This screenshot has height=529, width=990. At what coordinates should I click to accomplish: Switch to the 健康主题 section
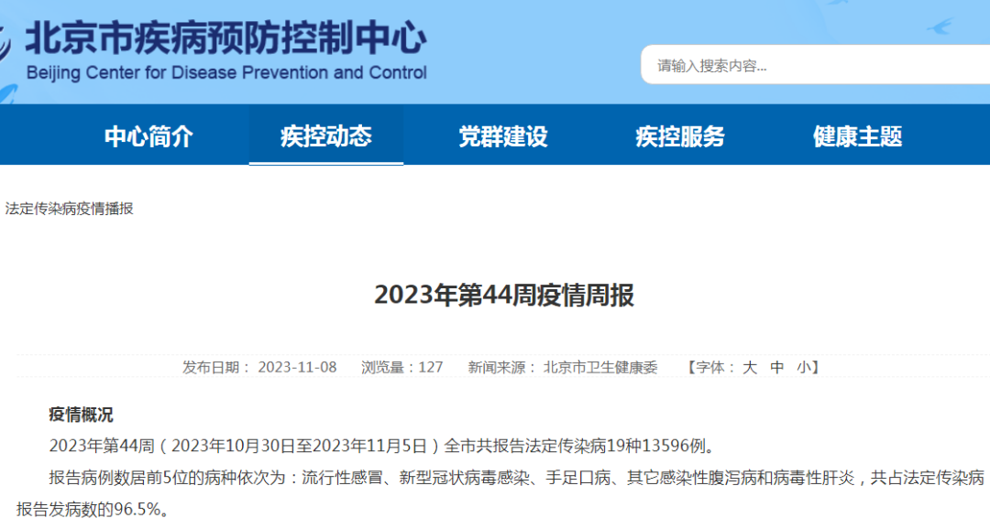[857, 136]
